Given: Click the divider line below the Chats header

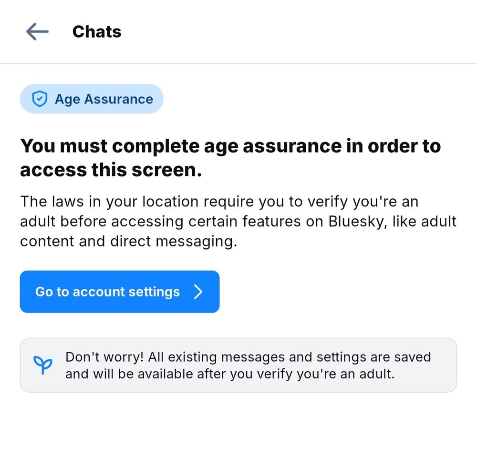Looking at the screenshot, I should pyautogui.click(x=238, y=63).
